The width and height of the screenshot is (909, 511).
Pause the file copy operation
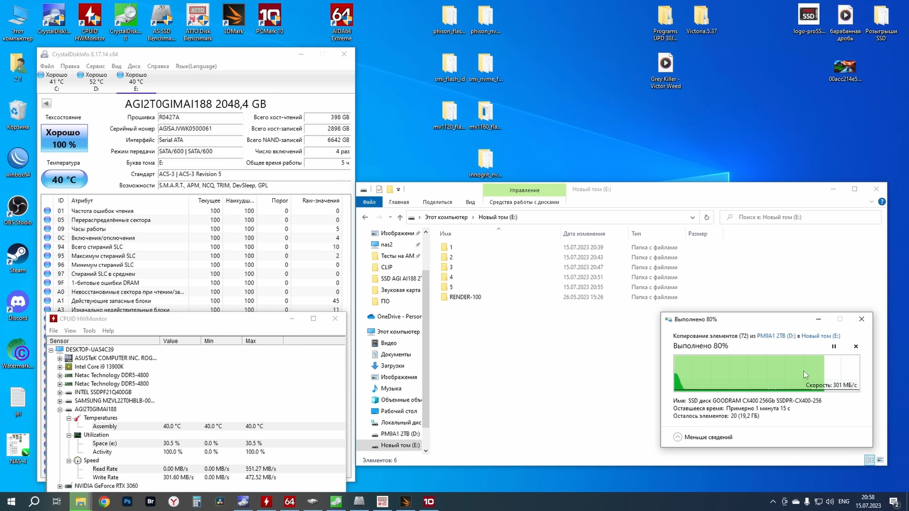[x=834, y=346]
